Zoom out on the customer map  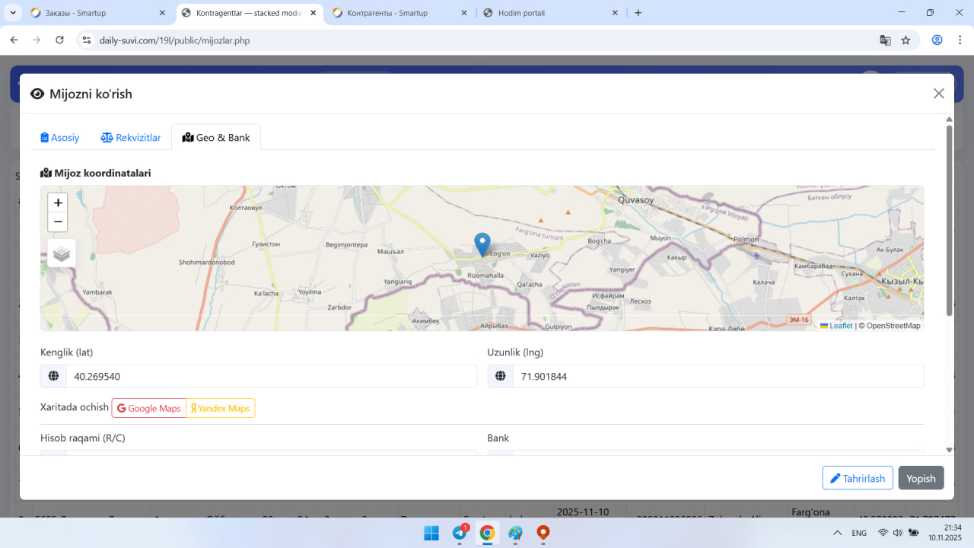pos(58,222)
